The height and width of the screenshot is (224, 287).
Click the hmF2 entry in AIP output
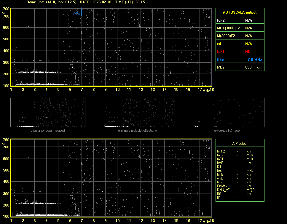[x=221, y=151]
